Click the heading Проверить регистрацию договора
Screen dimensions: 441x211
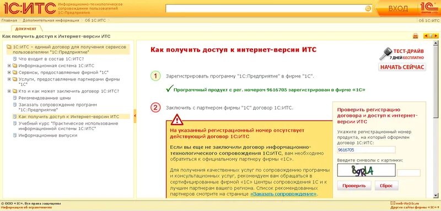(x=377, y=116)
